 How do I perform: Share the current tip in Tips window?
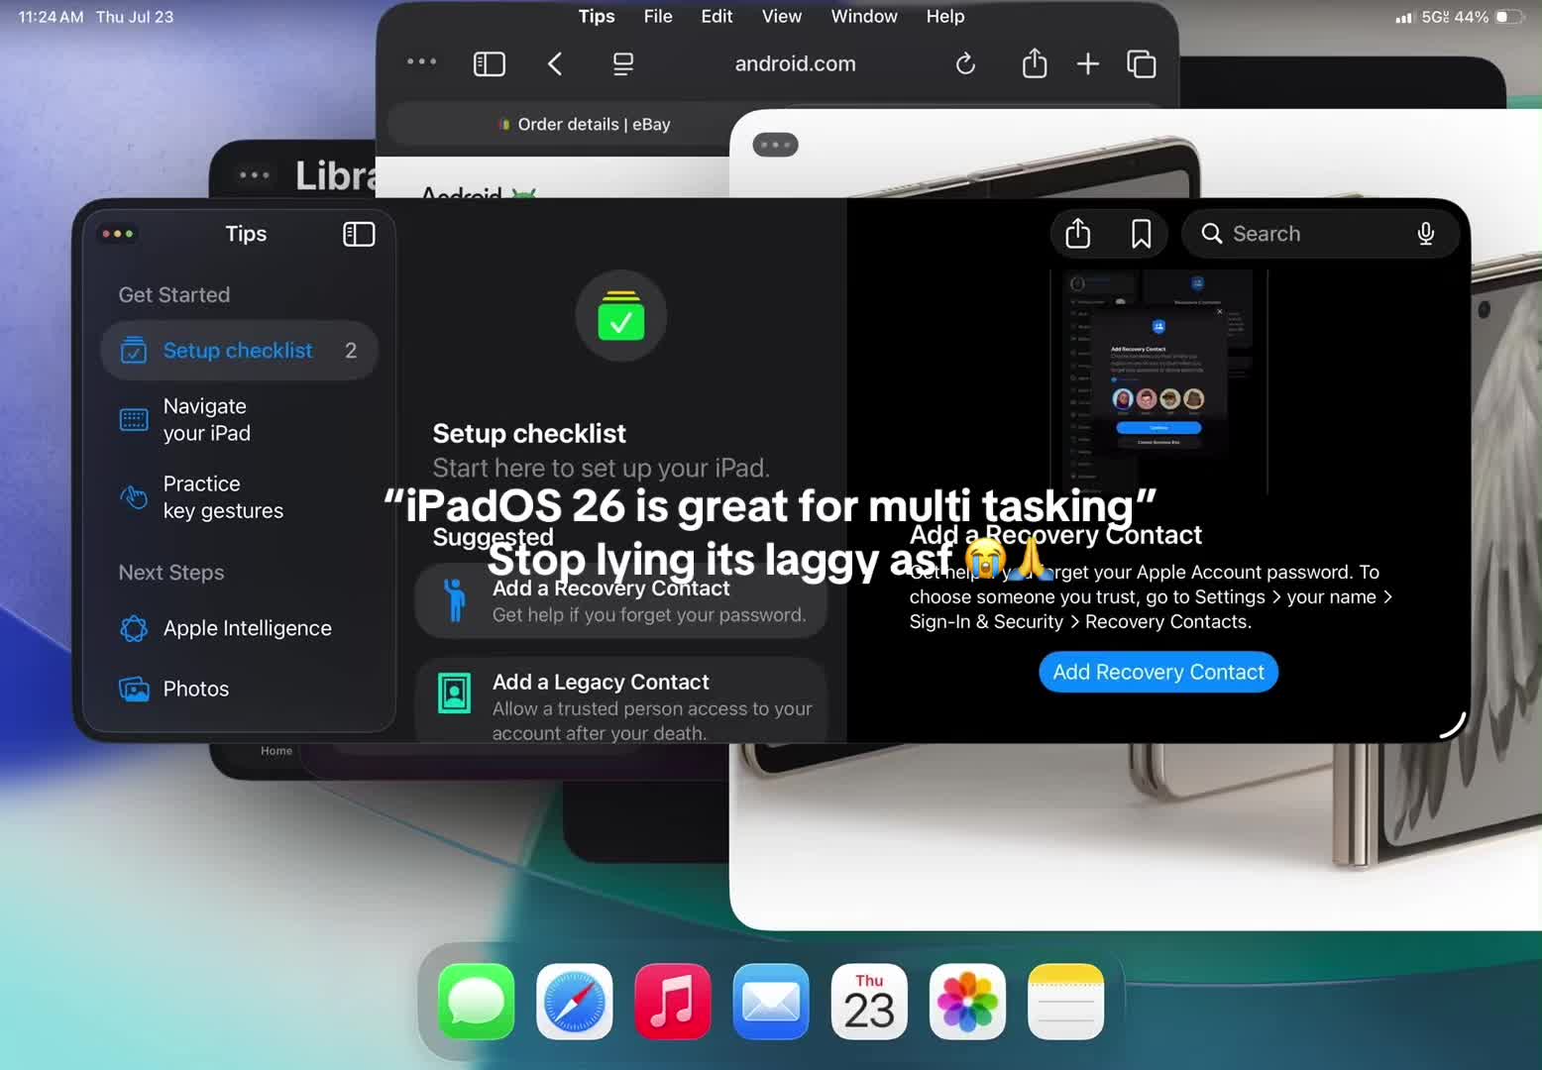point(1077,234)
